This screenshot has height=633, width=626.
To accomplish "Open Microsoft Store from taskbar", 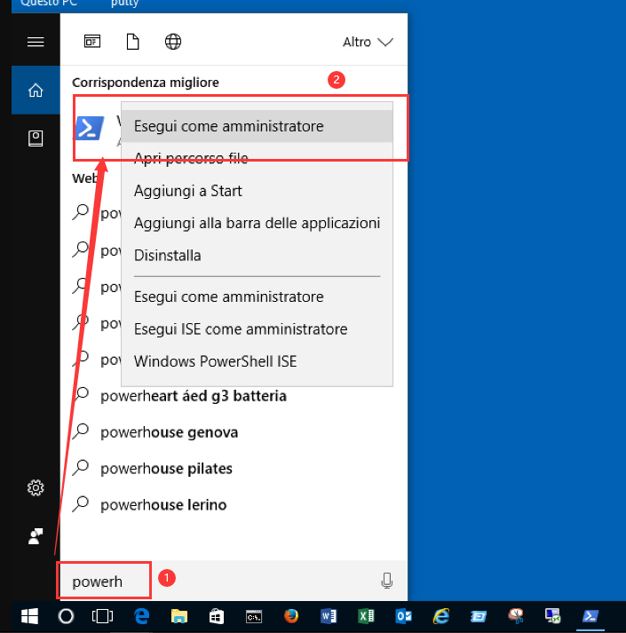I will point(217,616).
